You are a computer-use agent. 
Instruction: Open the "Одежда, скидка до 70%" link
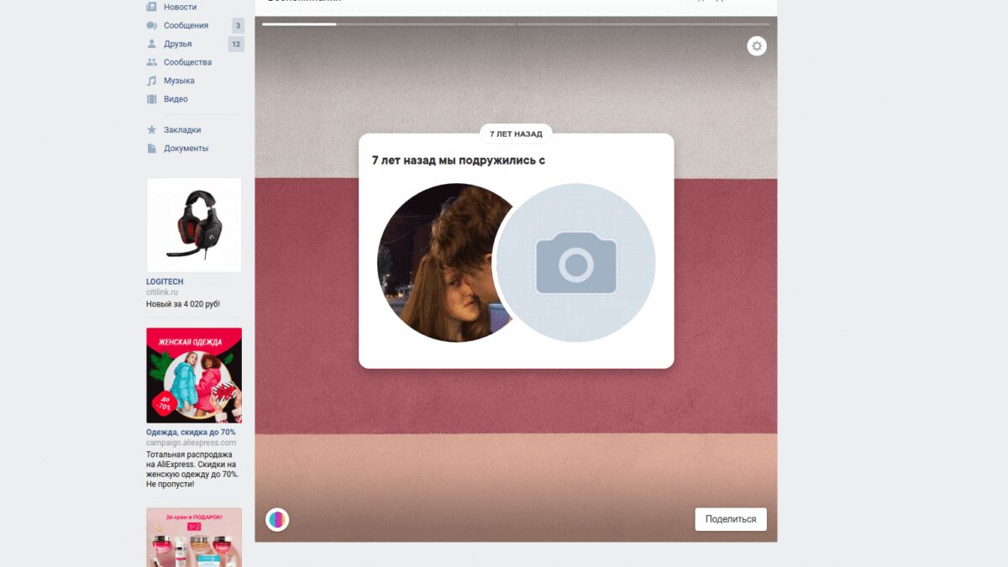(x=191, y=432)
